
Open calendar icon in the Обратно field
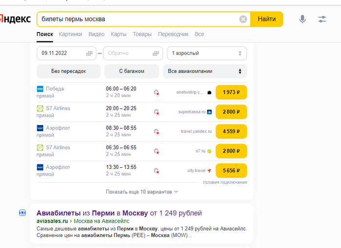(156, 53)
